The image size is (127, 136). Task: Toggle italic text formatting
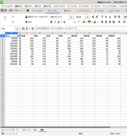click(55, 22)
